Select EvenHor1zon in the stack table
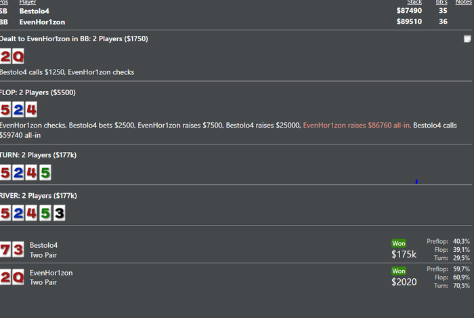 coord(42,22)
